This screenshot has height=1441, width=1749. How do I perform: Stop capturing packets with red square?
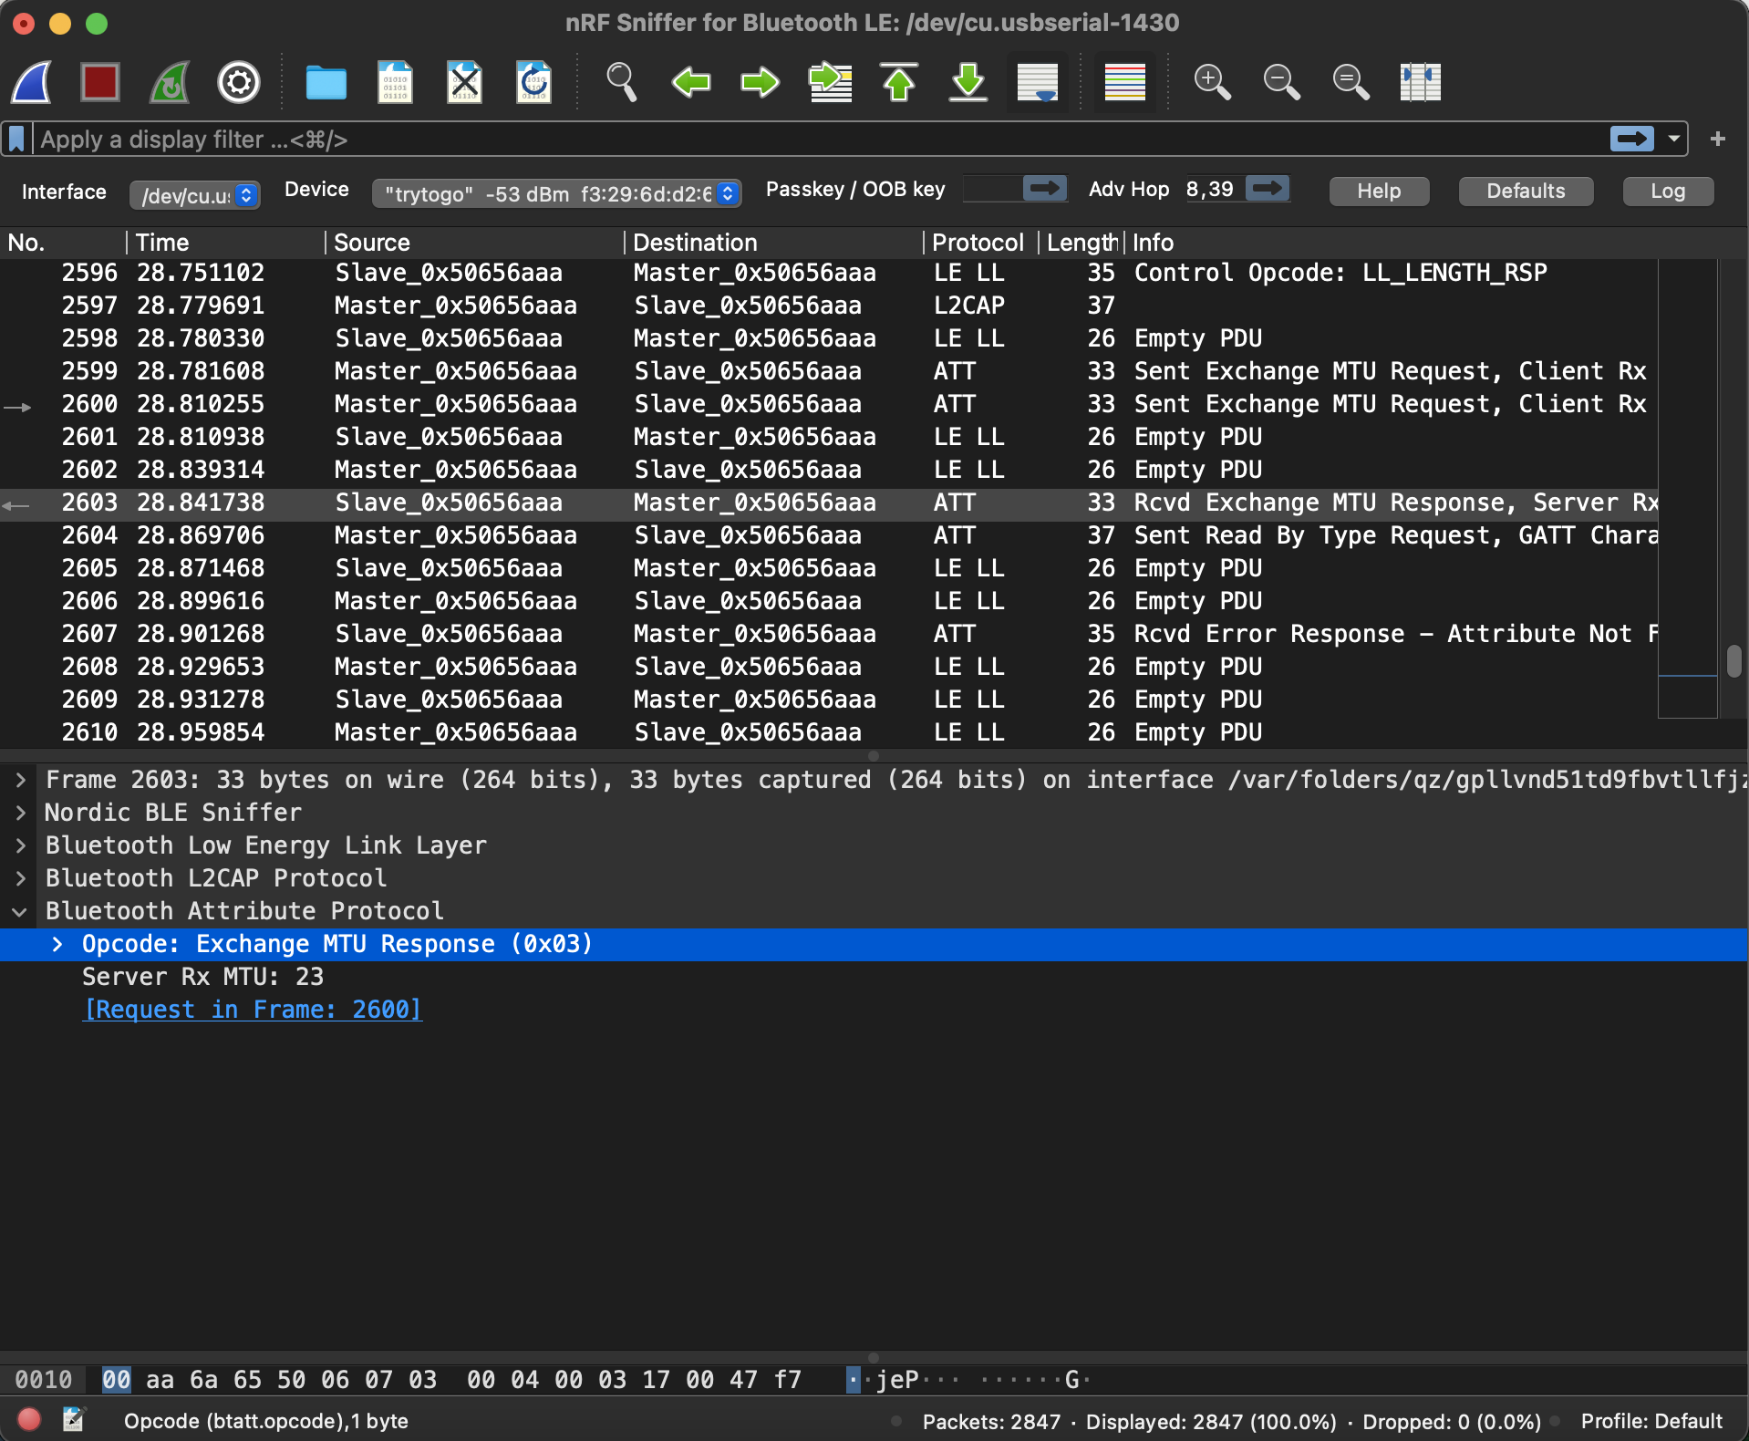click(100, 82)
